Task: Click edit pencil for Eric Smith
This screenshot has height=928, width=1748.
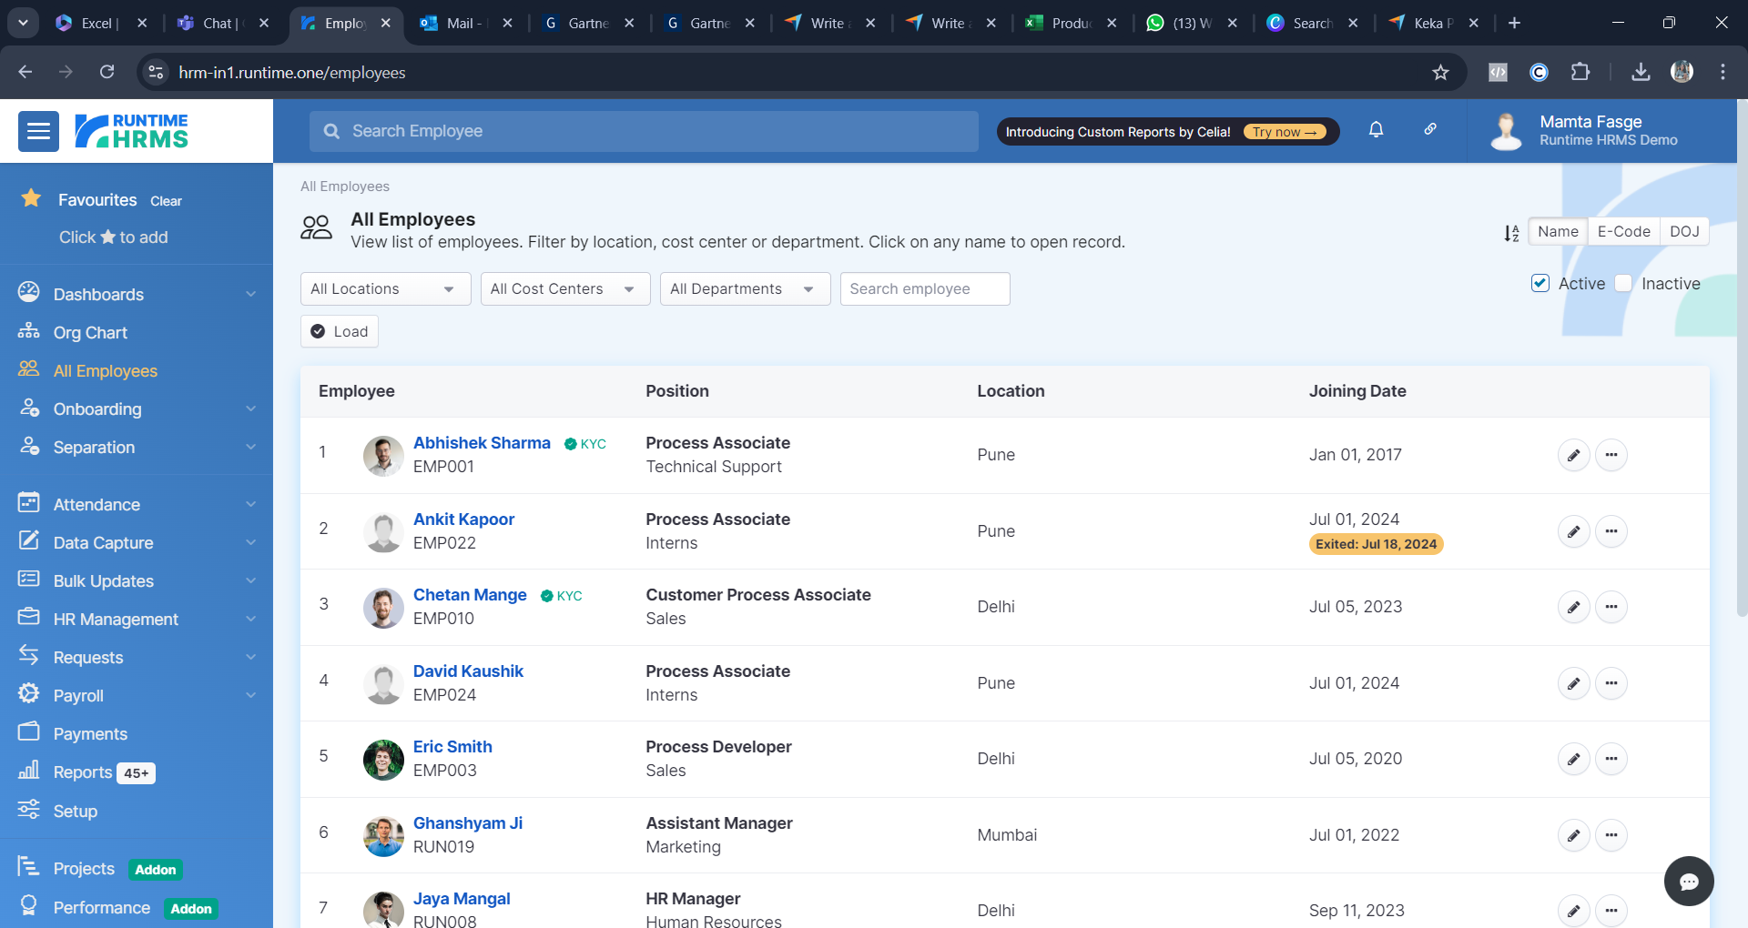Action: click(x=1573, y=759)
